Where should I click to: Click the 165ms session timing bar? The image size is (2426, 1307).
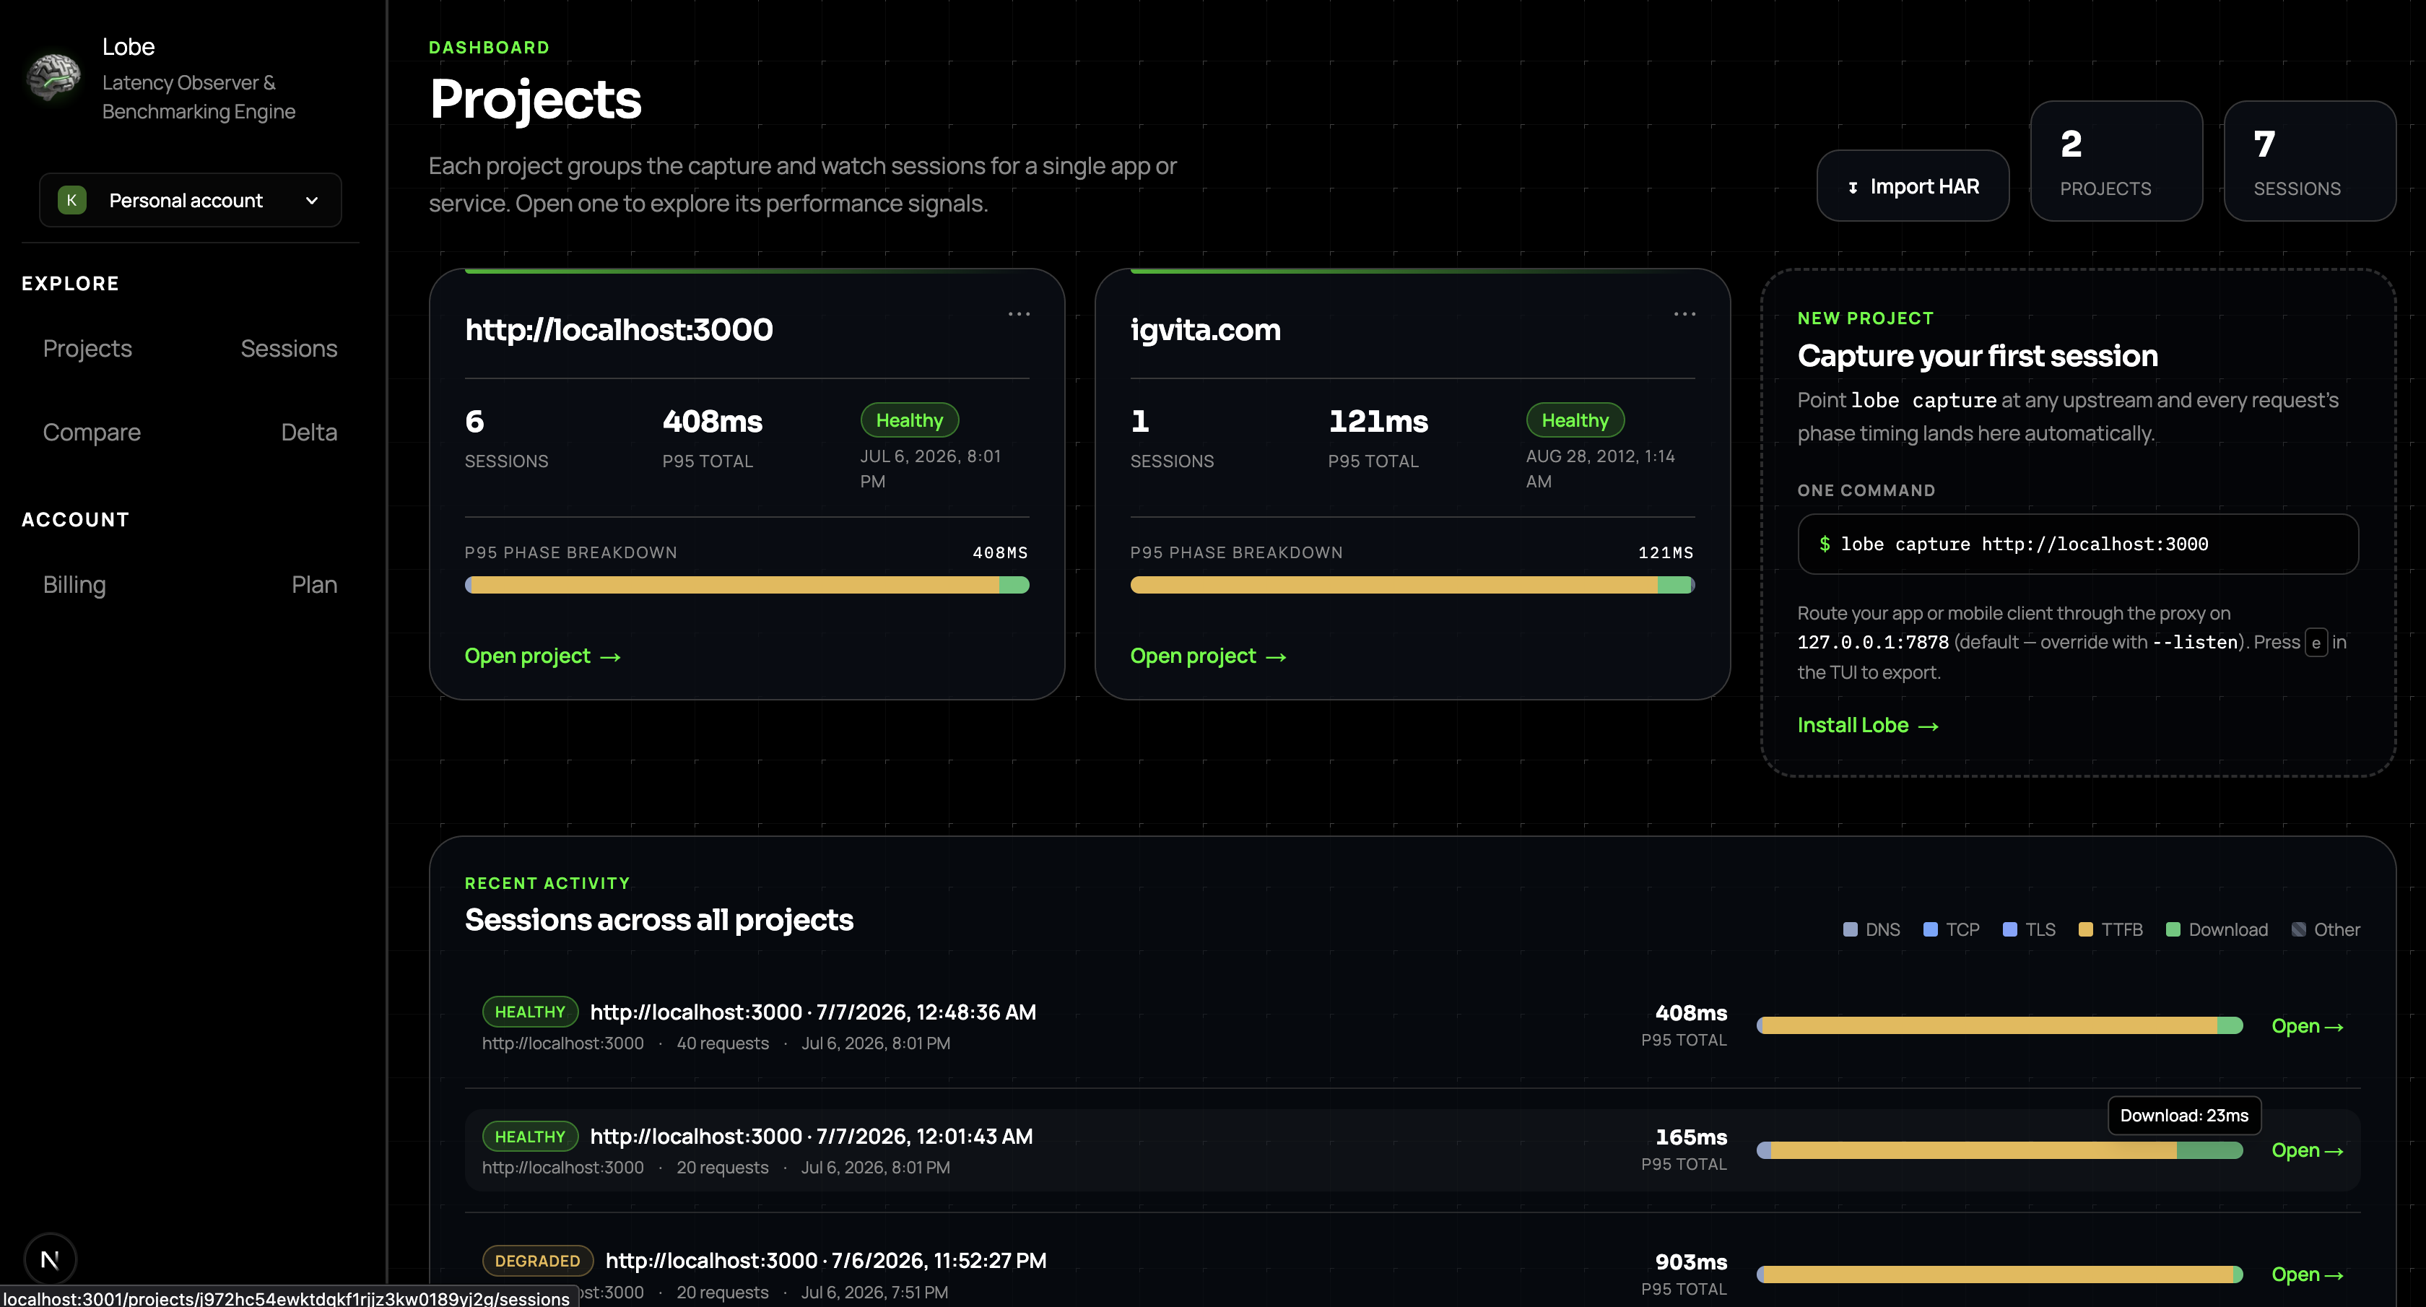pos(1999,1151)
